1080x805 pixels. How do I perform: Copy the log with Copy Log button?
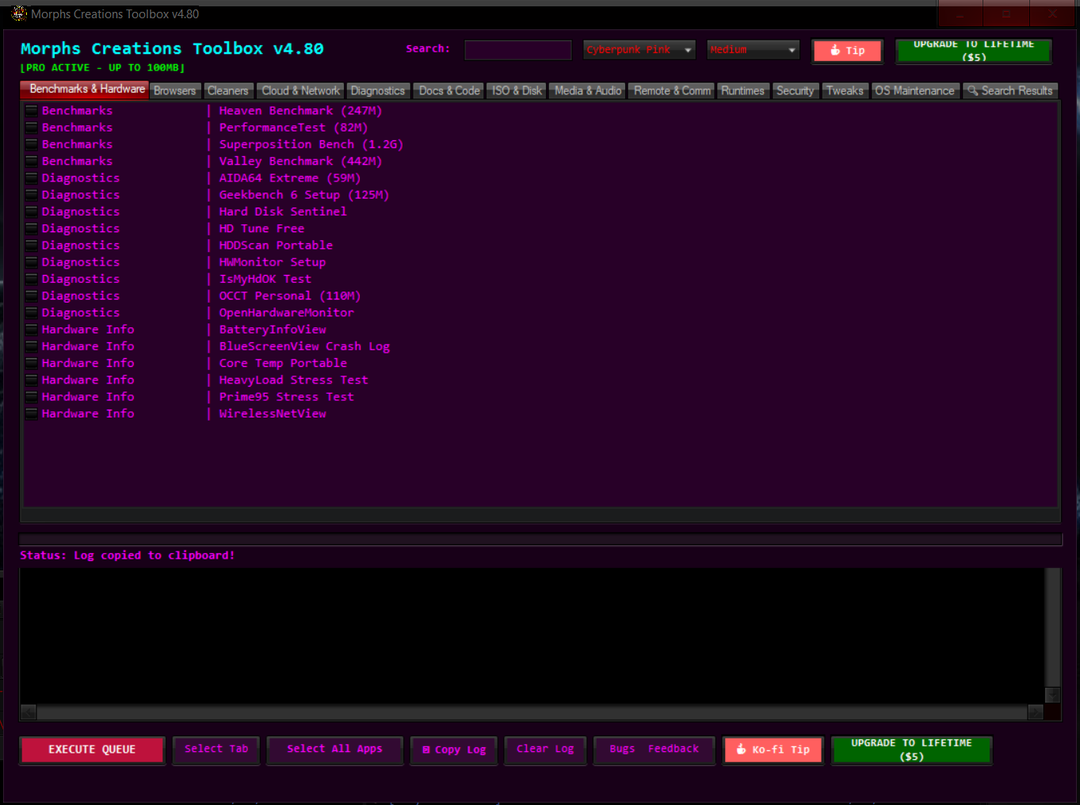click(x=454, y=750)
